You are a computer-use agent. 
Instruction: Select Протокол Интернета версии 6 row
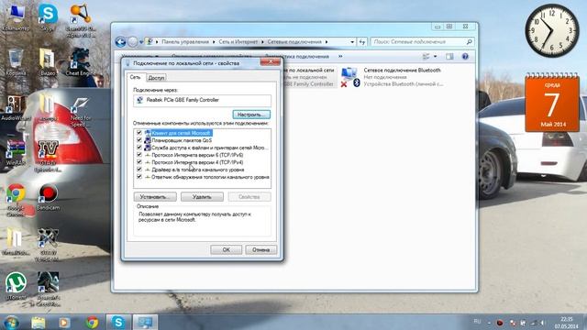[x=197, y=155]
